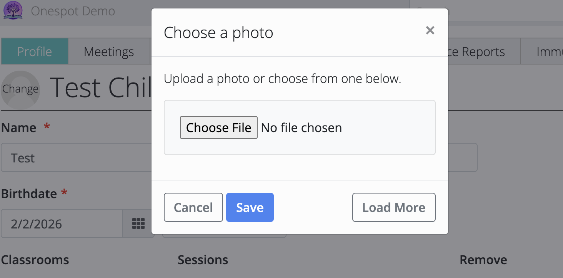Click the Sessions column header
This screenshot has width=563, height=278.
pyautogui.click(x=203, y=260)
